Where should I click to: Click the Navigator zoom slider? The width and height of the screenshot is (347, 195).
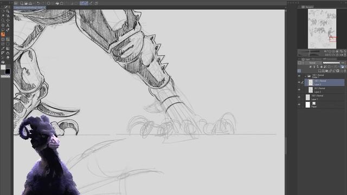pyautogui.click(x=310, y=51)
